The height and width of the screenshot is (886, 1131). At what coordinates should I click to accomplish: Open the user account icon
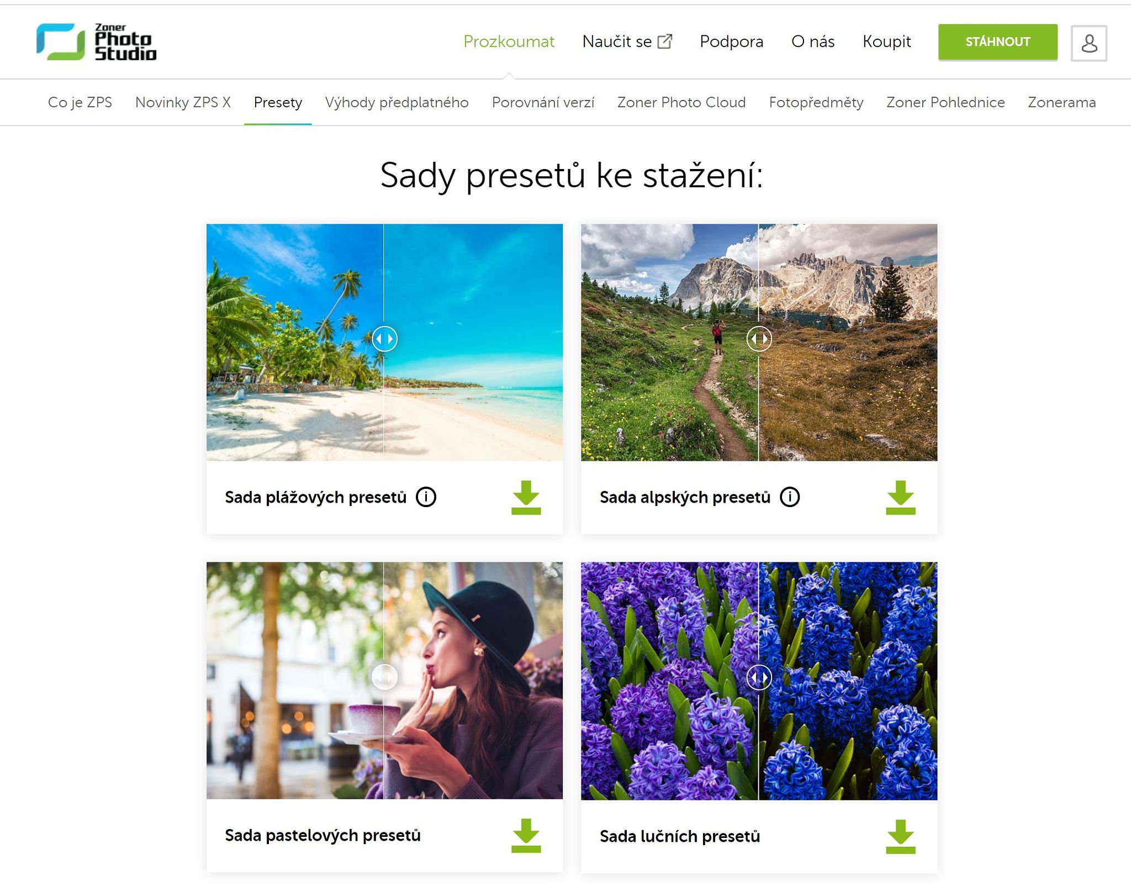pos(1088,43)
